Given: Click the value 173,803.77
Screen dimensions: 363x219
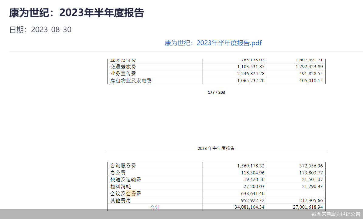Looking at the screenshot, I should [311, 173].
